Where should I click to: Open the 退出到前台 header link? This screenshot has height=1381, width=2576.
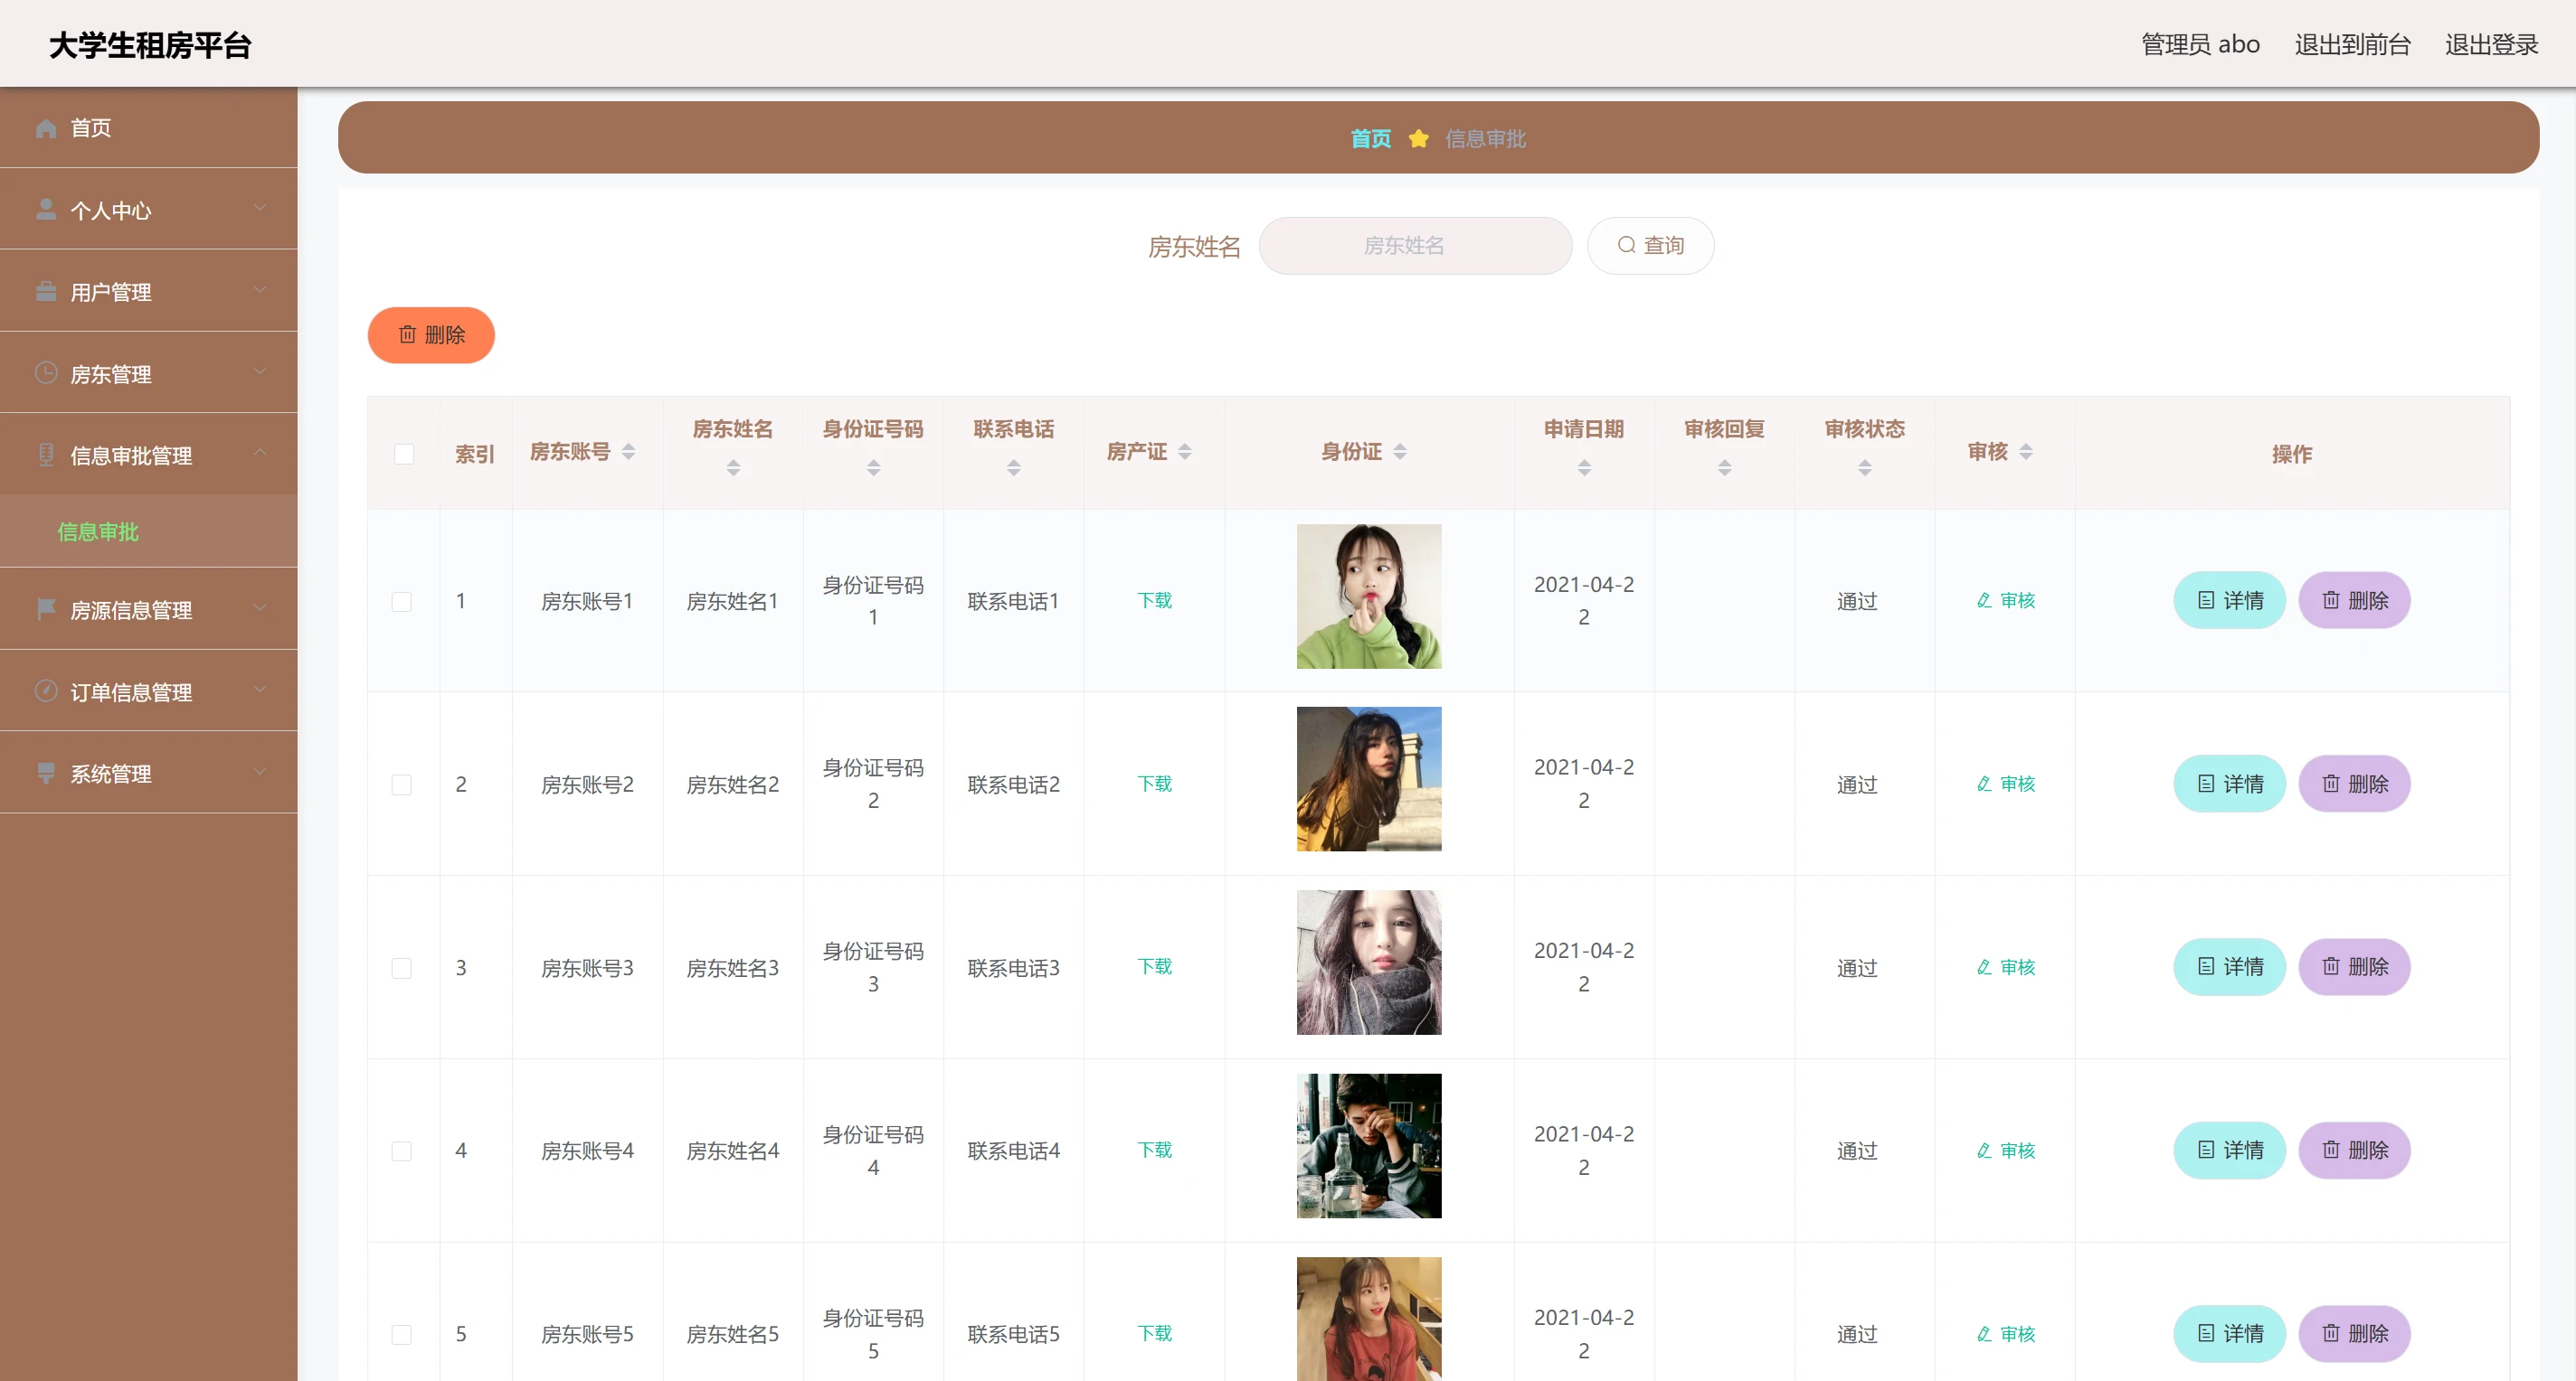(x=2352, y=44)
